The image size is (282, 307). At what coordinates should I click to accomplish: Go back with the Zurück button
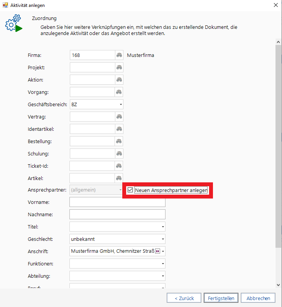click(184, 298)
